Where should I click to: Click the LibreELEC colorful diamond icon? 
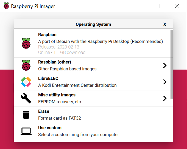click(26, 82)
